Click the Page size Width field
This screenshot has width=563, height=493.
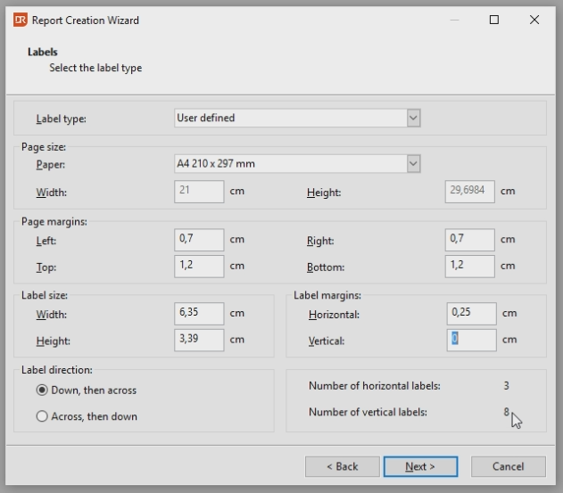tap(199, 191)
